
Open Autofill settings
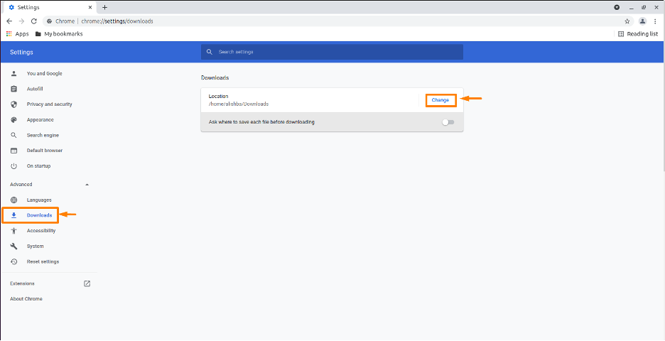(35, 89)
